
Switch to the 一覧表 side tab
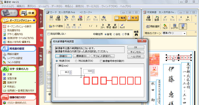click(x=41, y=57)
